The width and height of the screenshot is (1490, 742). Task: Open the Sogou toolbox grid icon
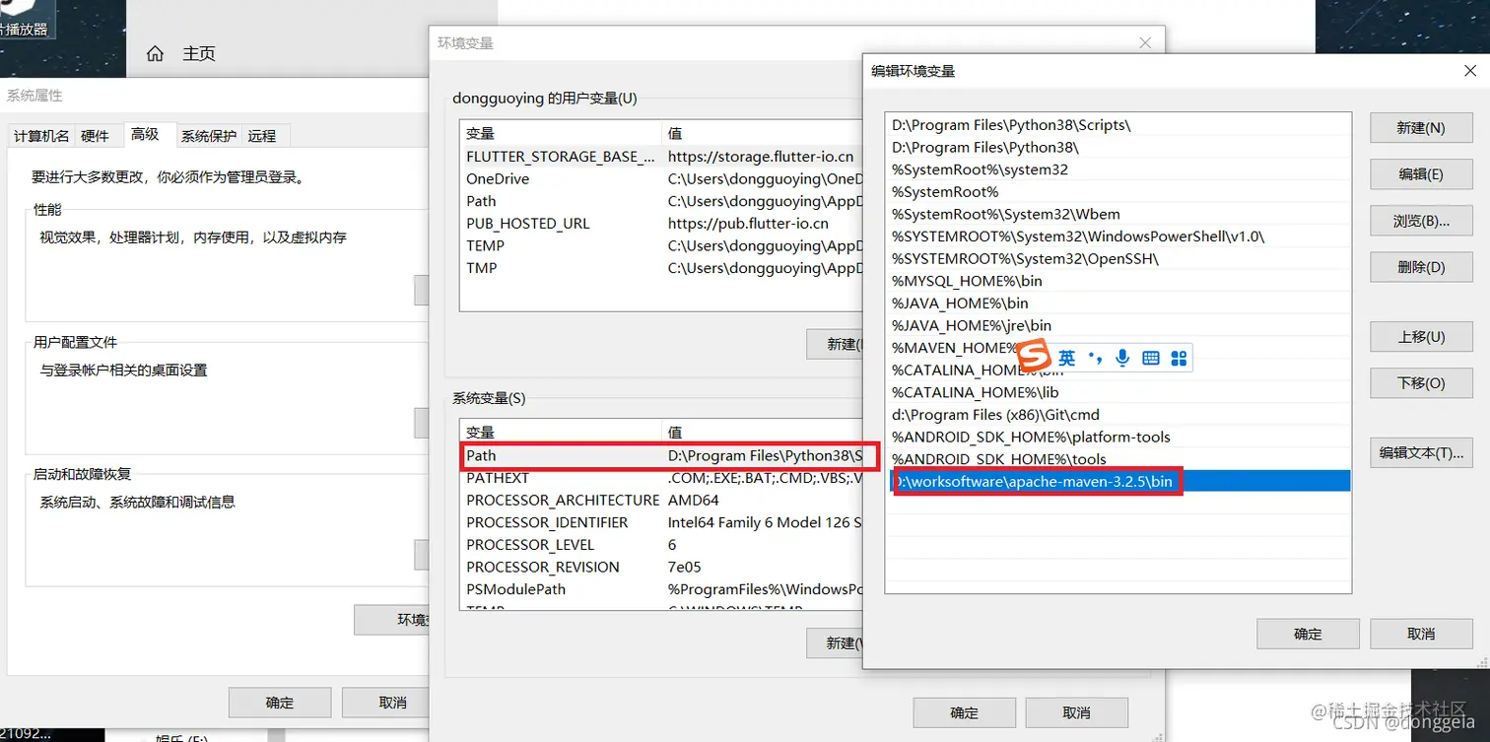click(x=1179, y=358)
